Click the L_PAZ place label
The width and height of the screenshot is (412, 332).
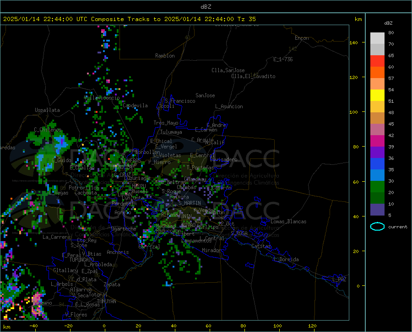point(339,279)
